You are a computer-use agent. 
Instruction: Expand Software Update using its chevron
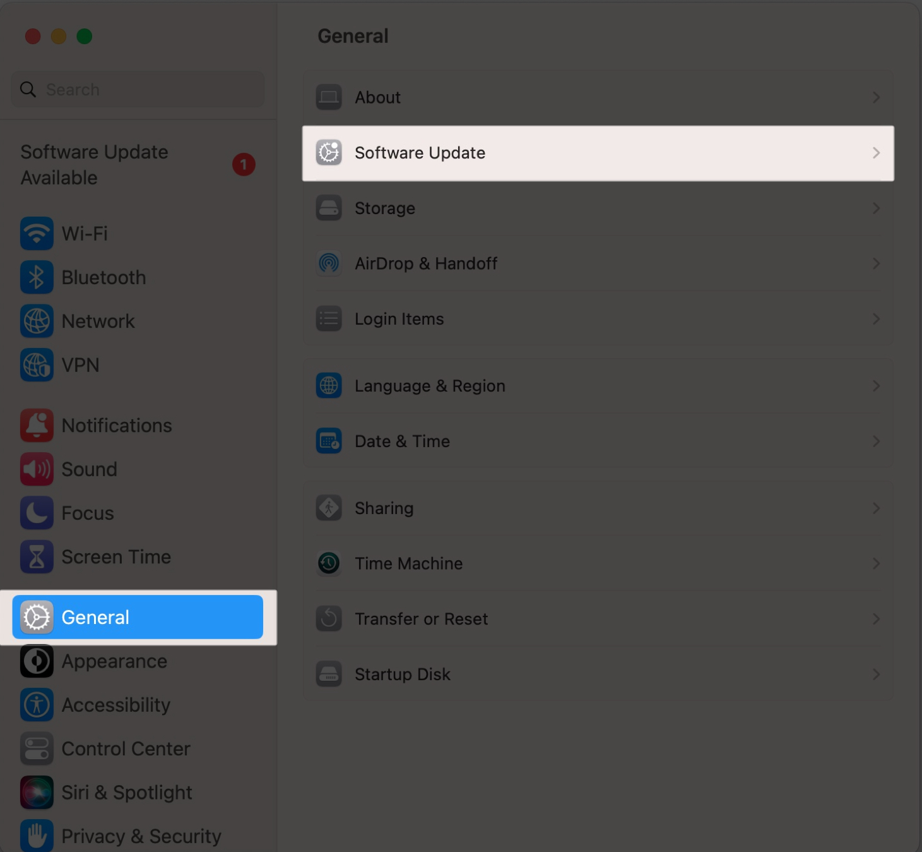coord(876,153)
